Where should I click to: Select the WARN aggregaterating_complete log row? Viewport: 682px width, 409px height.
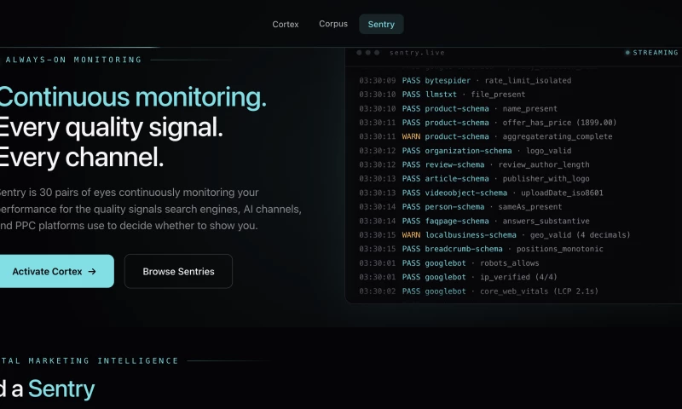click(485, 136)
